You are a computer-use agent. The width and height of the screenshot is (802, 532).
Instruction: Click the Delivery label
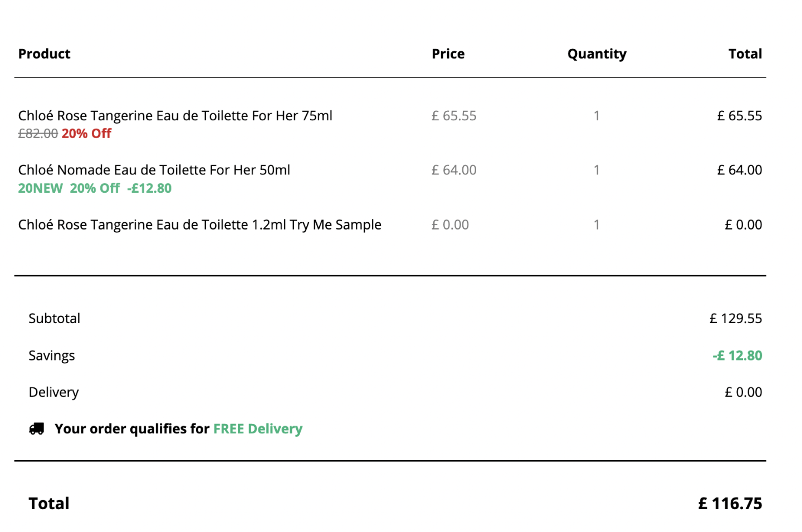pos(54,393)
